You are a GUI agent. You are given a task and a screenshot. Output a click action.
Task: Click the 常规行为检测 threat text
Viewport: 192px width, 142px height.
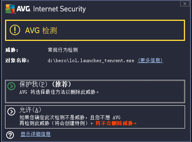[63, 50]
